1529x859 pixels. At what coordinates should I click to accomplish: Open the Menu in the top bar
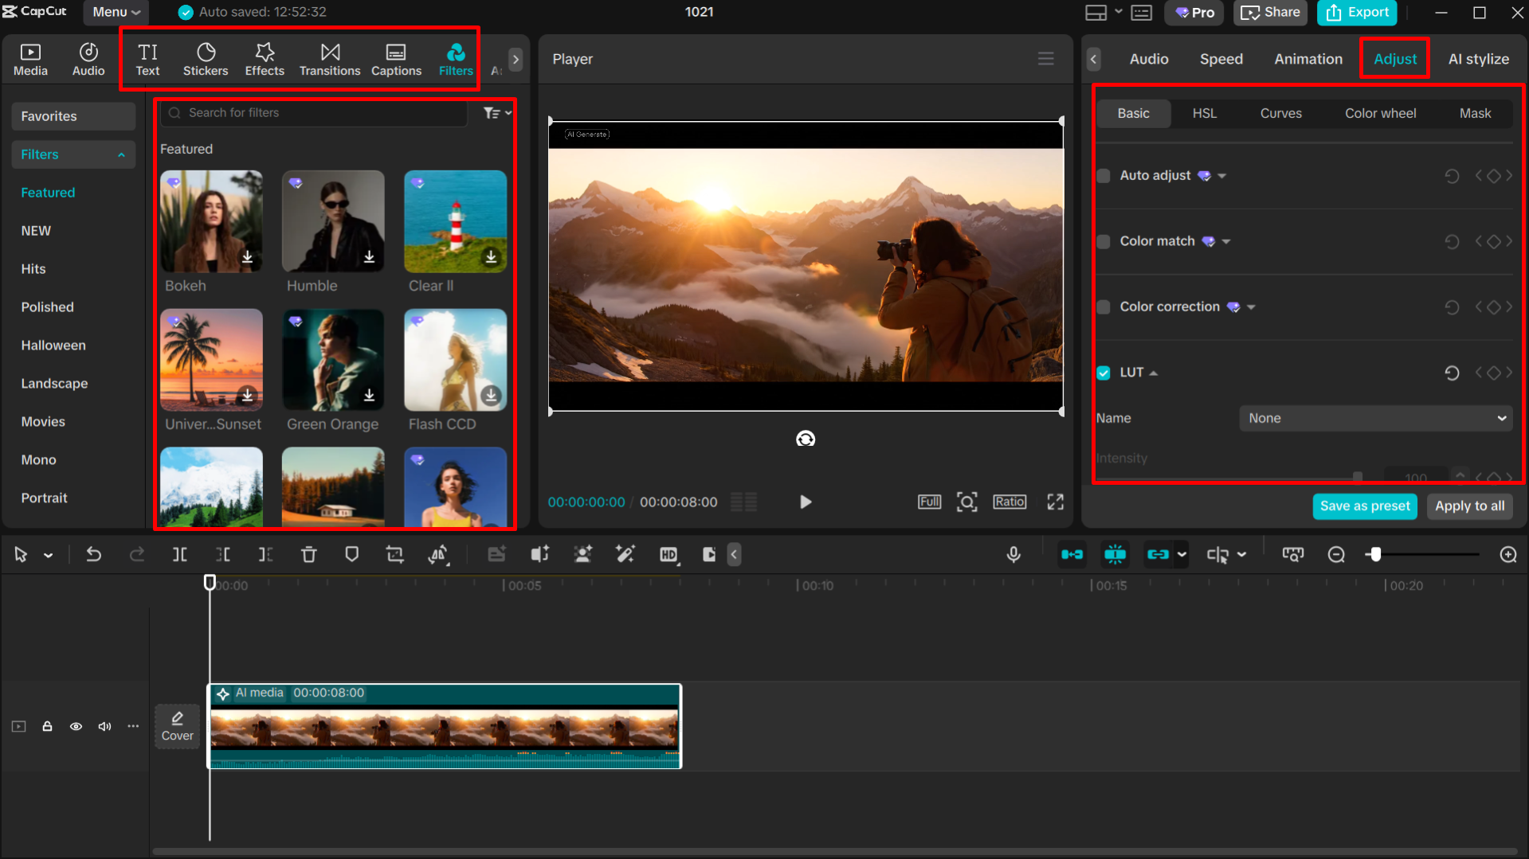[x=114, y=12]
